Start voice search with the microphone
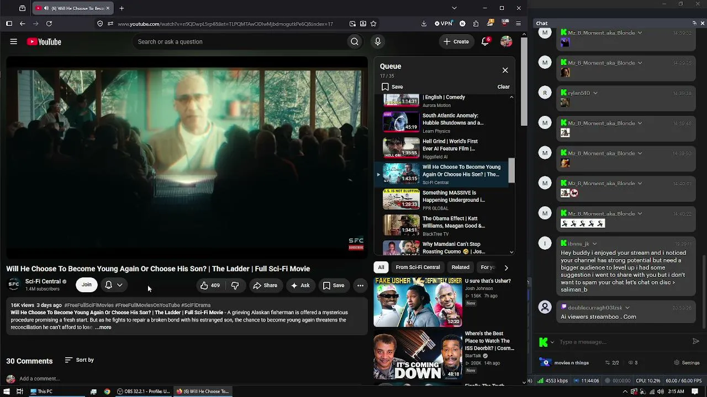 378,41
